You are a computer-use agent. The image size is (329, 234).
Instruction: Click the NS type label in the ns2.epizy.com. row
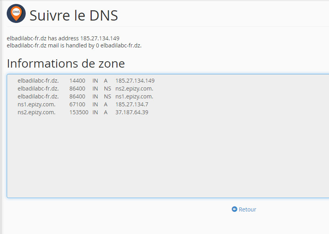point(108,89)
